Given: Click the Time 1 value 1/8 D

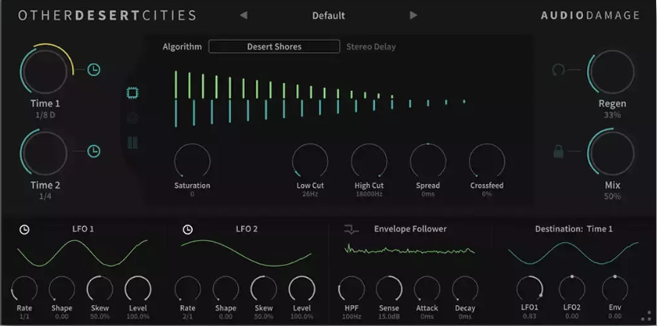Looking at the screenshot, I should [45, 115].
